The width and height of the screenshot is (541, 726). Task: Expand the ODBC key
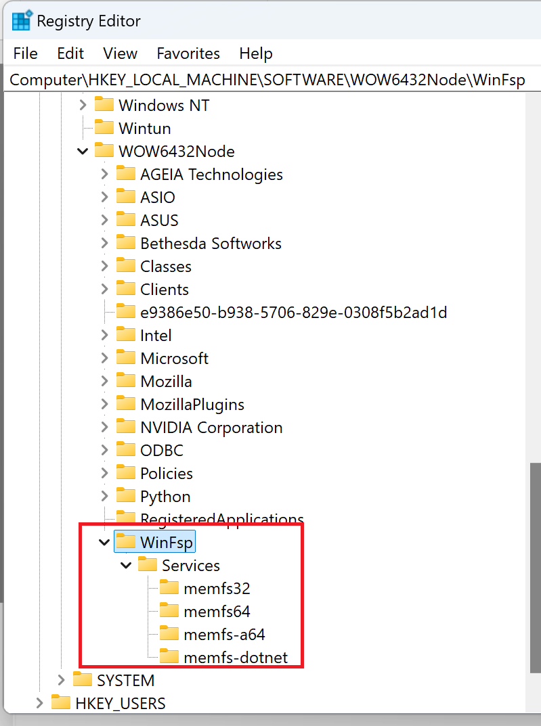[105, 450]
